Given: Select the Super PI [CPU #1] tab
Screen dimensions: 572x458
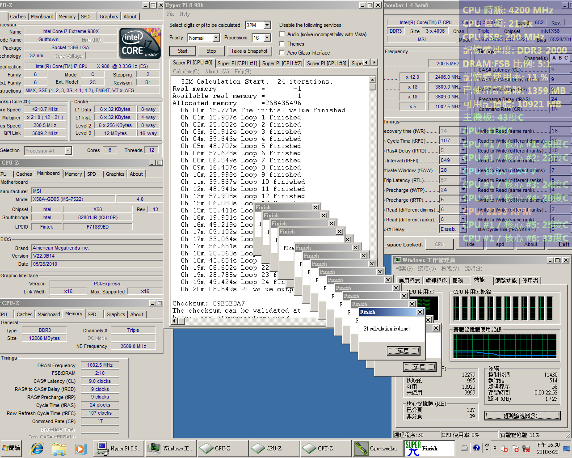Looking at the screenshot, I should 237,63.
